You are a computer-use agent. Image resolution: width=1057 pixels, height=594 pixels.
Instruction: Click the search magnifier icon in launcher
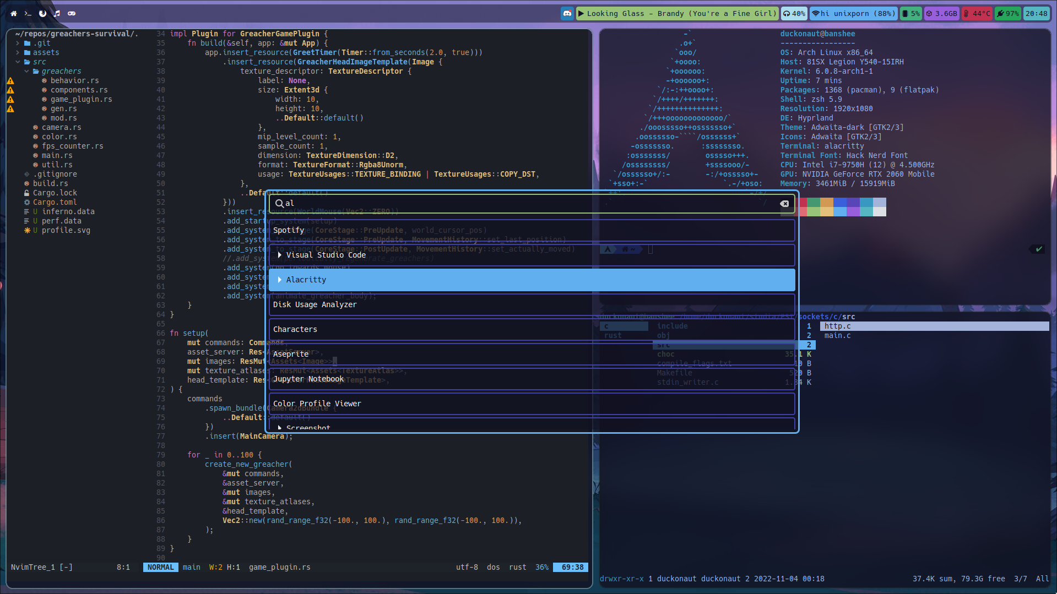(x=279, y=204)
